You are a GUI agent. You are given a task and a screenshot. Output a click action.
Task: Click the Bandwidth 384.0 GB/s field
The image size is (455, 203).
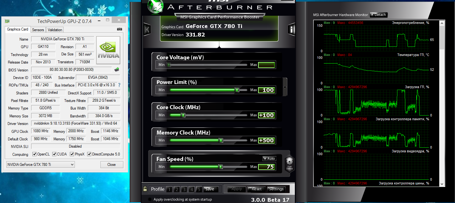coord(104,116)
